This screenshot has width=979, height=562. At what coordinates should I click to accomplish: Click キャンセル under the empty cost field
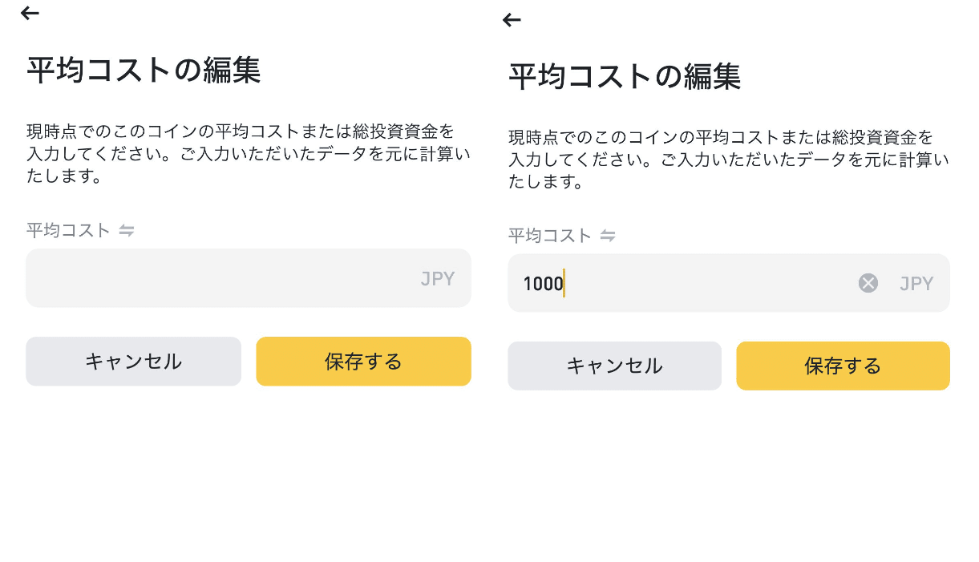click(133, 362)
